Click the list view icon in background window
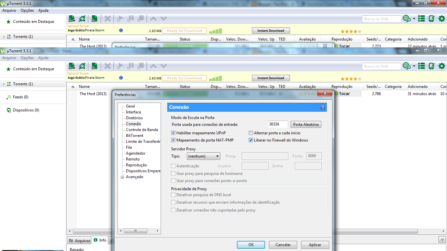The width and height of the screenshot is (447, 251). (x=421, y=19)
